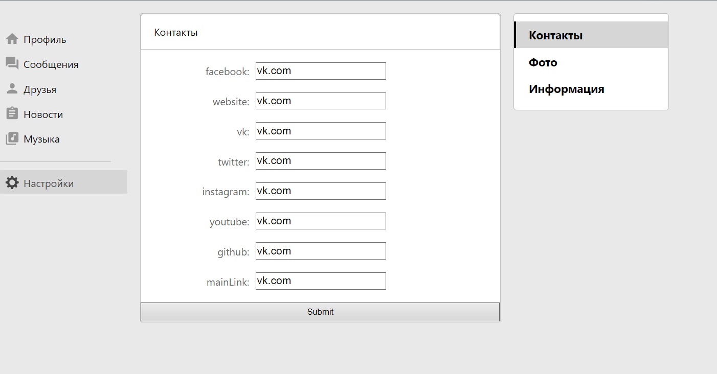This screenshot has width=717, height=374.
Task: Open Музыка from the sidebar
Action: tap(42, 139)
